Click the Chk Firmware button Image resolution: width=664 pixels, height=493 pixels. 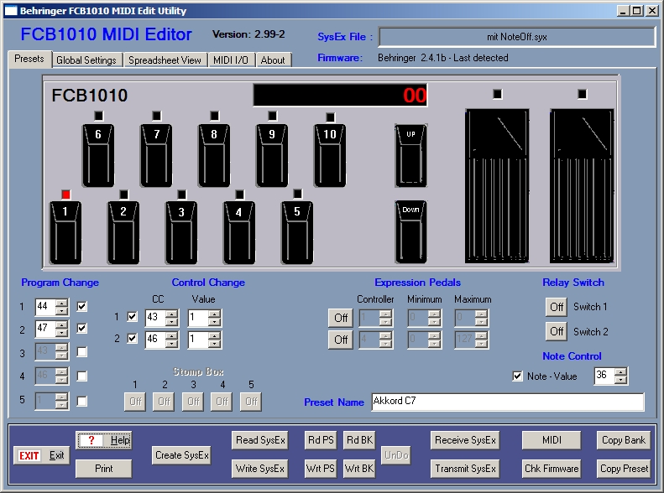click(552, 469)
